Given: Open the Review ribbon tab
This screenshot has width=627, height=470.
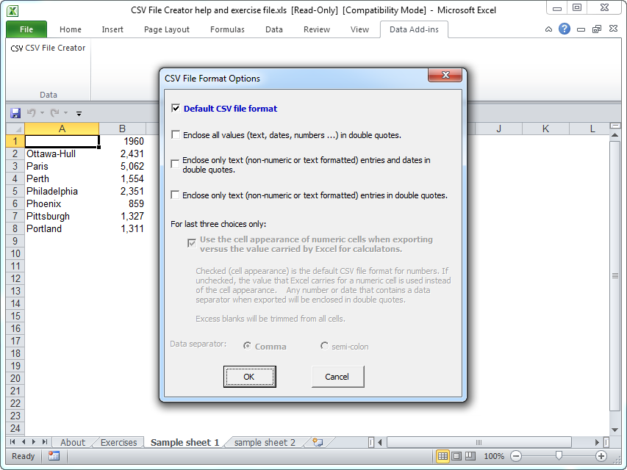Looking at the screenshot, I should tap(317, 29).
